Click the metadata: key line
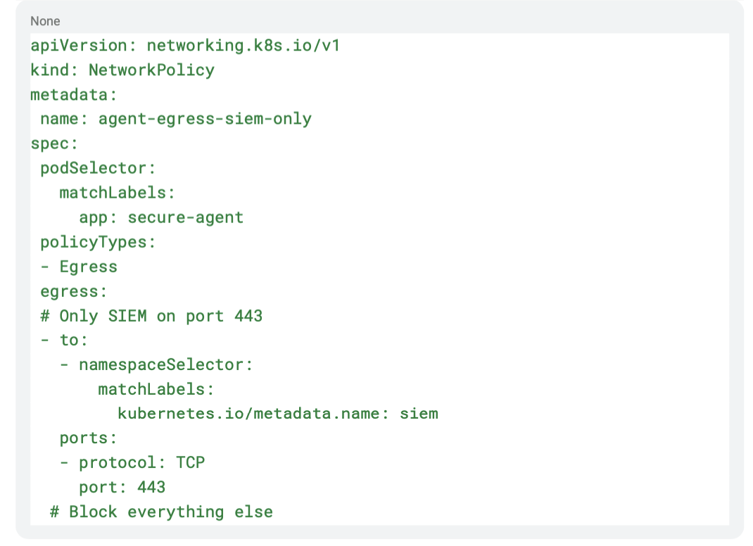This screenshot has height=546, width=753. click(x=73, y=94)
